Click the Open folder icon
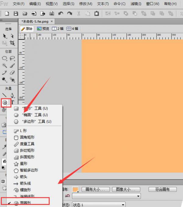The image size is (183, 207). coord(25,13)
